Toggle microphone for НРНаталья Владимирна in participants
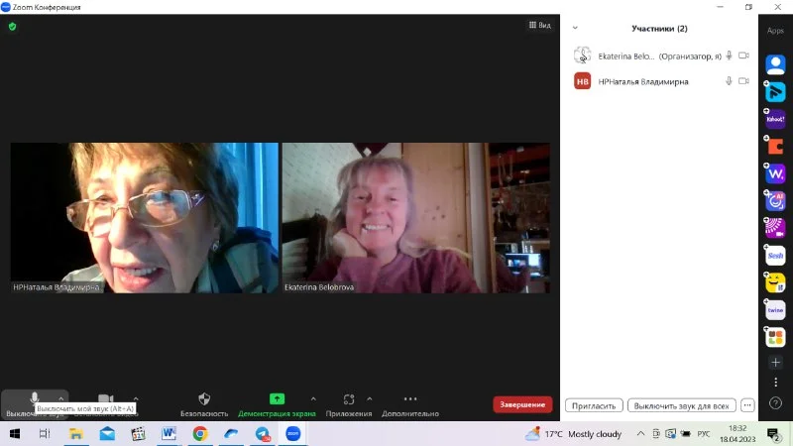The height and width of the screenshot is (446, 793). coord(729,81)
